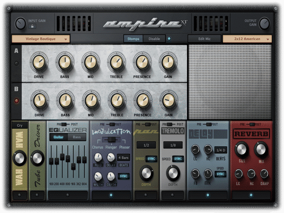Toggle the Modulation pedal footswitch
The width and height of the screenshot is (284, 213).
point(111,195)
